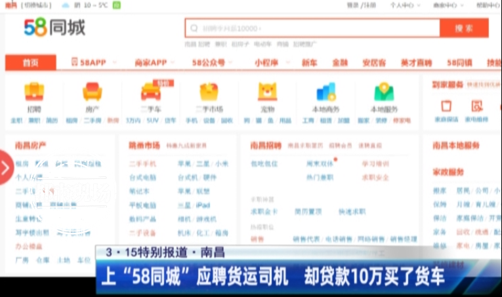
Task: Open the 安居客 nav item
Action: click(x=374, y=63)
